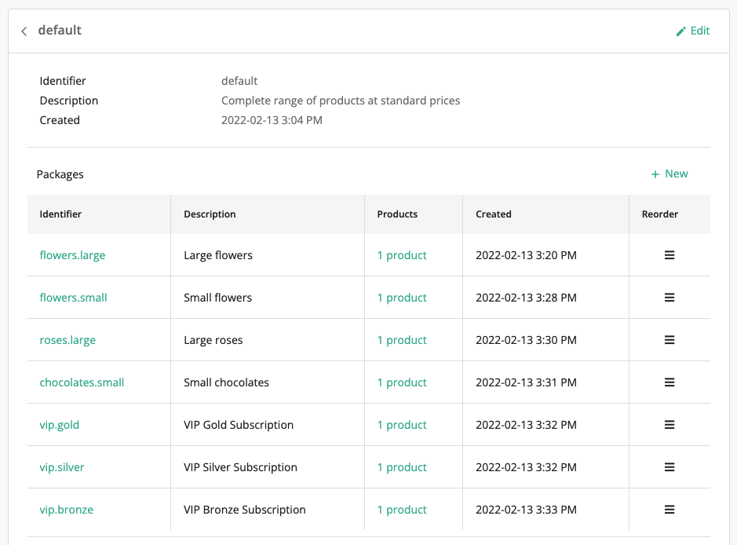Image resolution: width=737 pixels, height=545 pixels.
Task: Click the back arrow next to default
Action: point(24,31)
